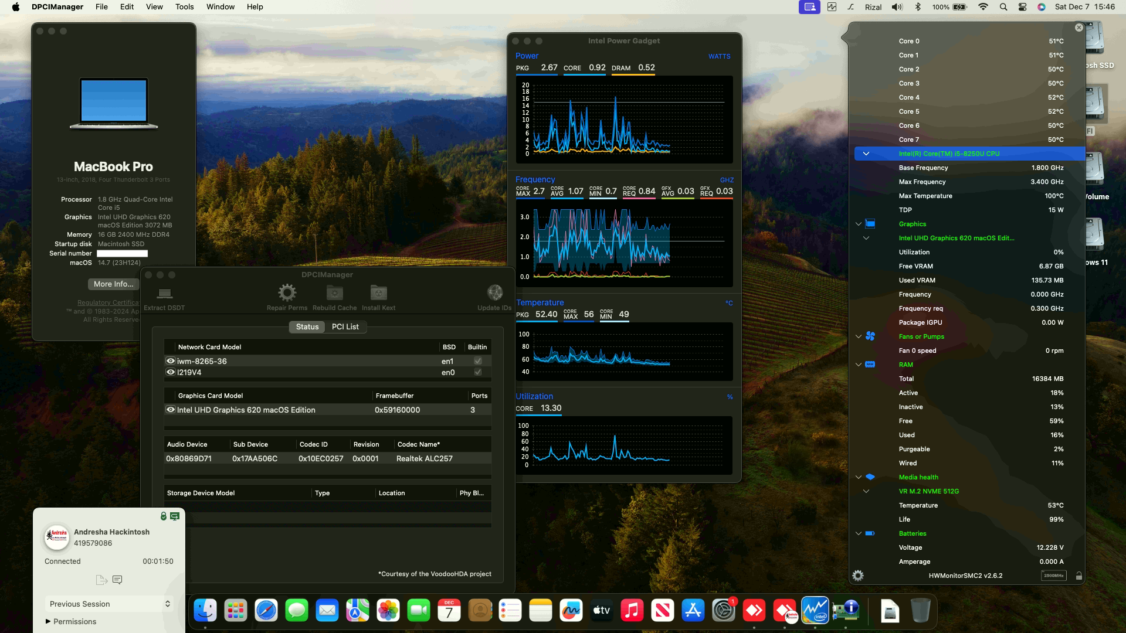Image resolution: width=1126 pixels, height=633 pixels.
Task: Open the Previous Session dropdown
Action: (x=109, y=604)
